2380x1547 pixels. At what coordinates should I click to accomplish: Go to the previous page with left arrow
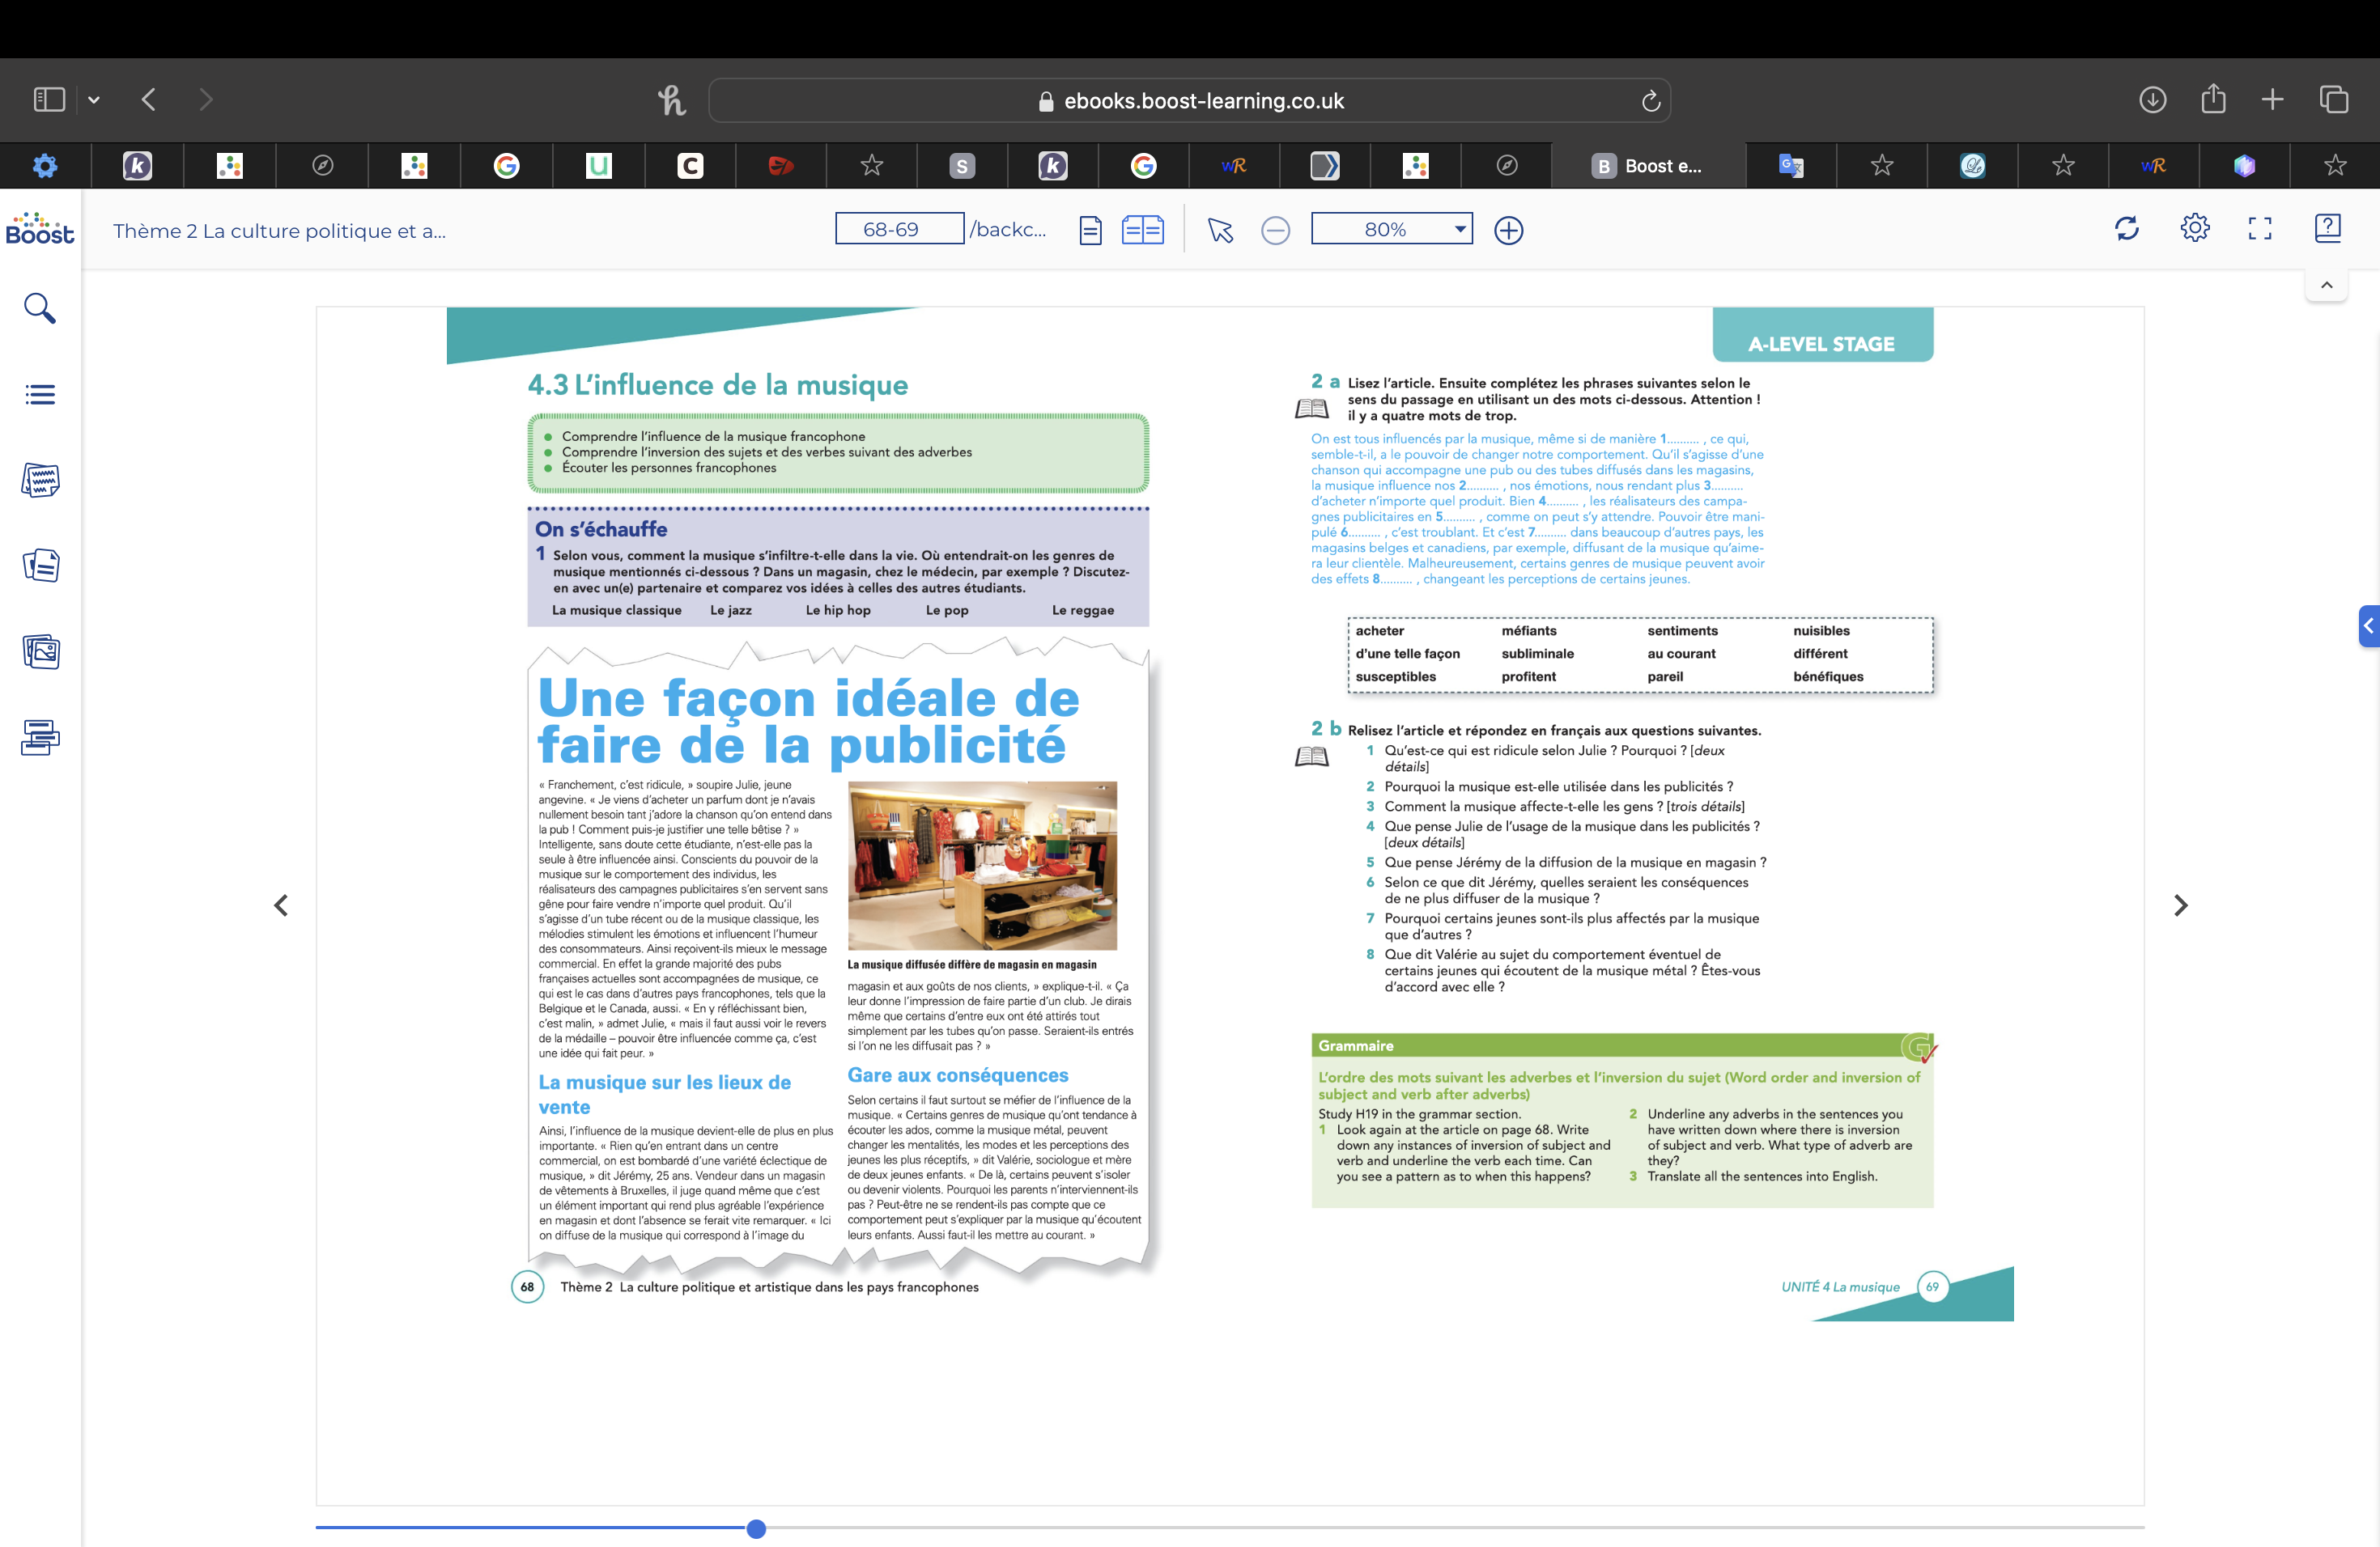tap(281, 905)
